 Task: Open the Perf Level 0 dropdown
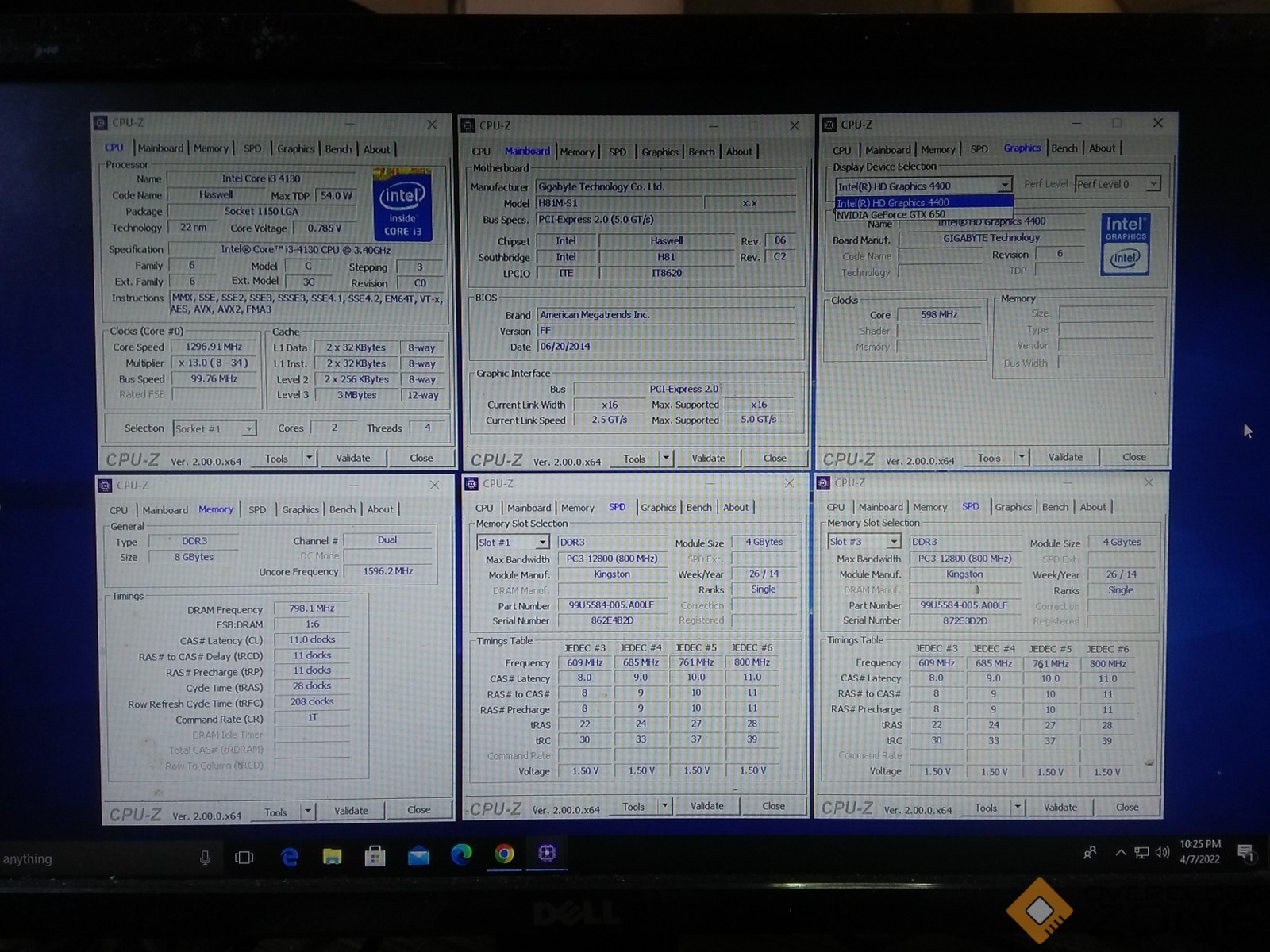[x=1118, y=184]
